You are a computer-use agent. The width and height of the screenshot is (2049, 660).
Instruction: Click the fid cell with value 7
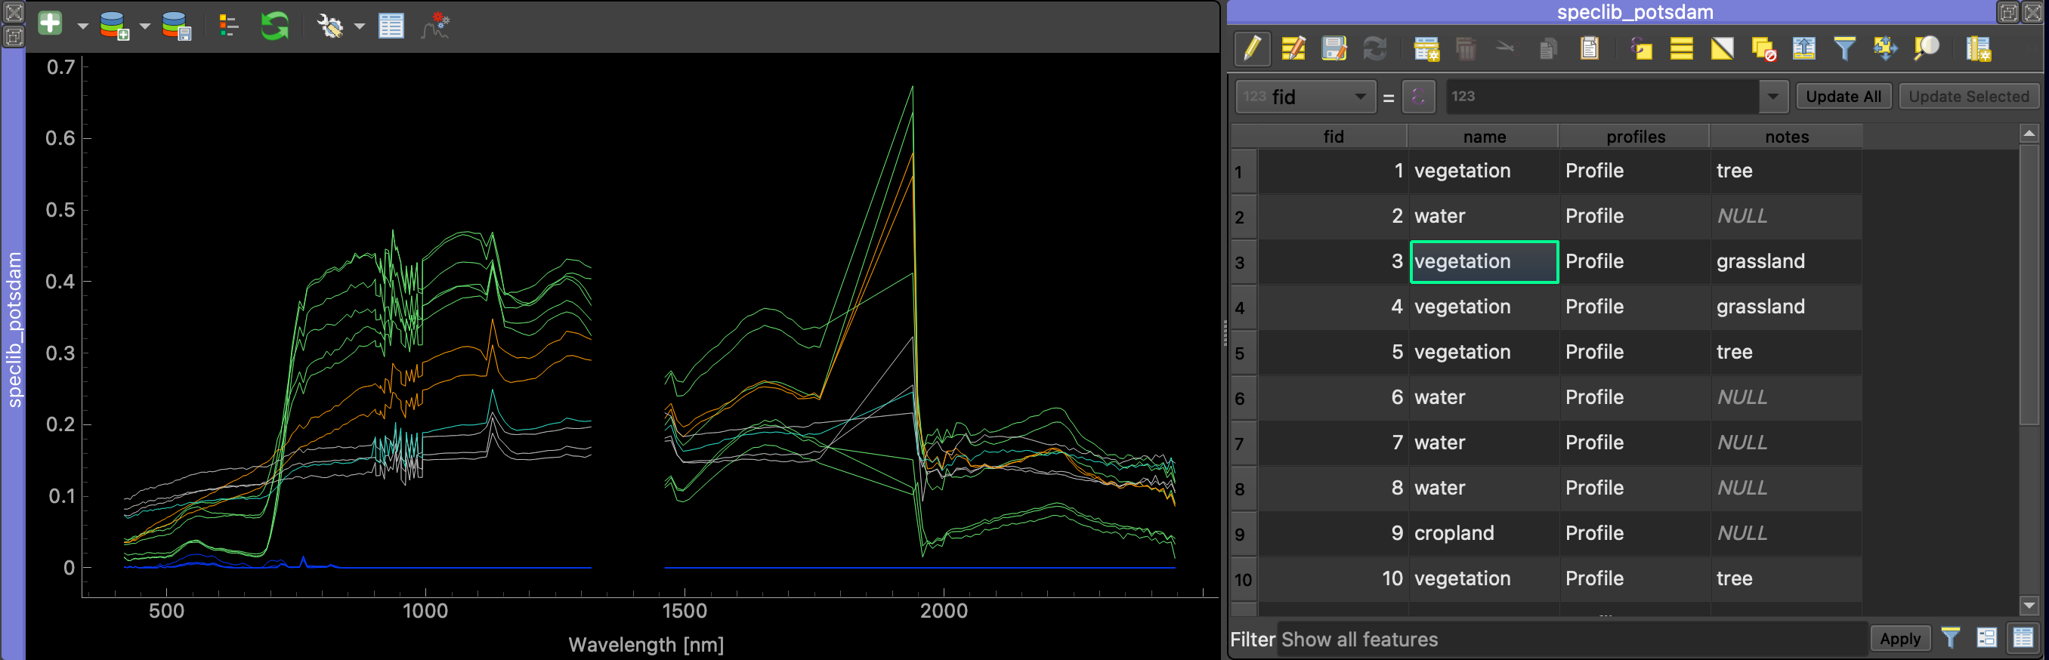pyautogui.click(x=1333, y=443)
